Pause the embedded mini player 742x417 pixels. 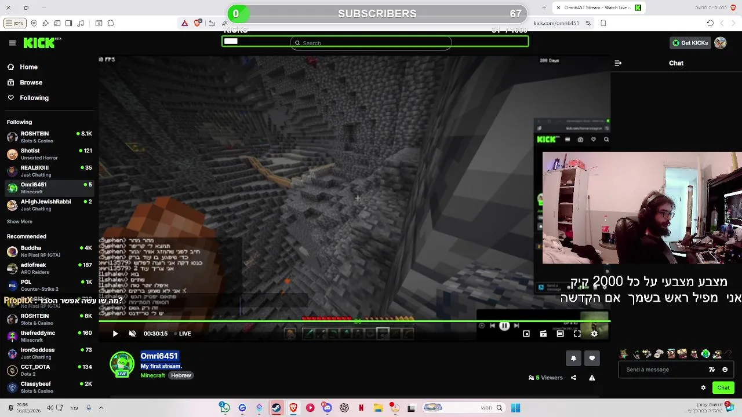504,326
